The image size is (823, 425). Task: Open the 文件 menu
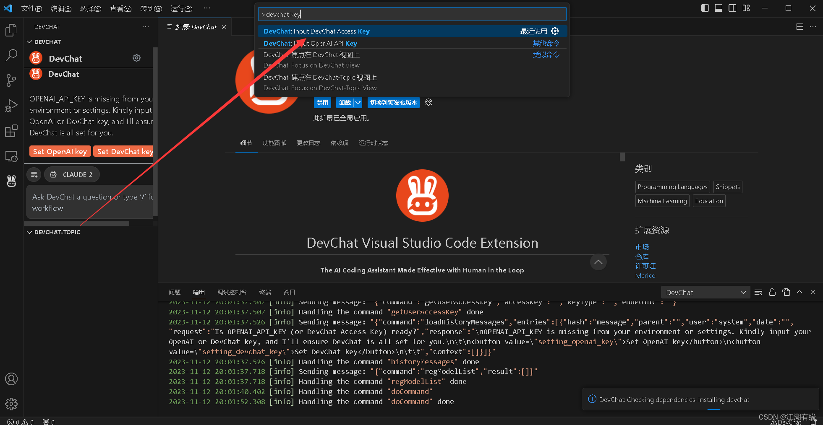31,8
